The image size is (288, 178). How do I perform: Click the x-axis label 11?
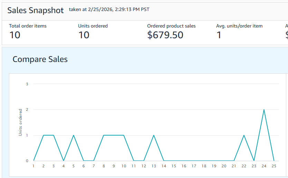[134, 166]
